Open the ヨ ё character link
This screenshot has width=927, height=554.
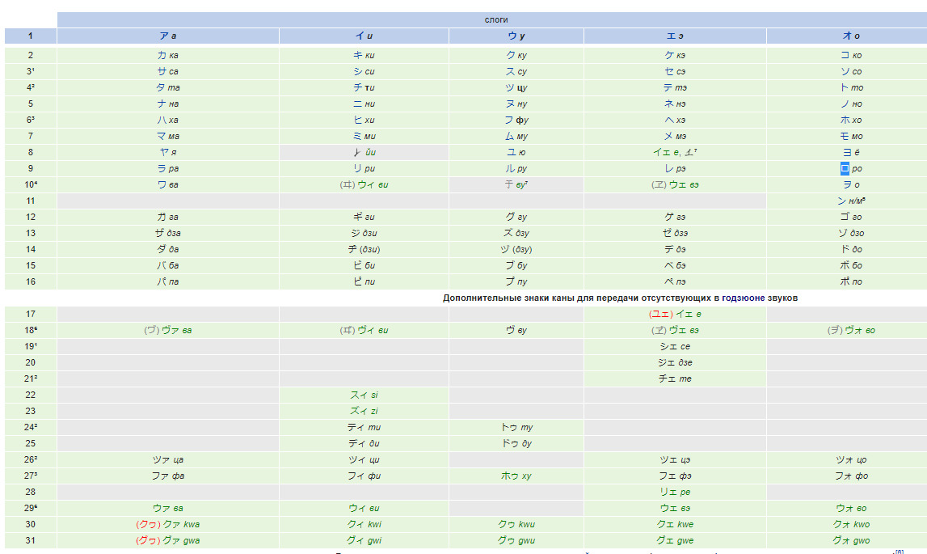tap(845, 152)
